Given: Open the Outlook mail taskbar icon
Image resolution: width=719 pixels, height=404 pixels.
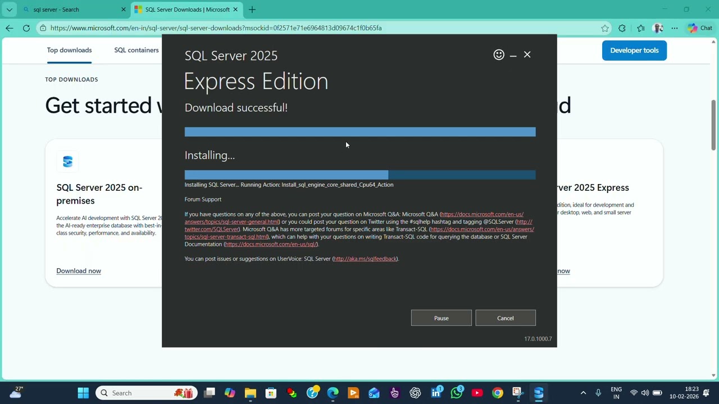Looking at the screenshot, I should pyautogui.click(x=374, y=393).
